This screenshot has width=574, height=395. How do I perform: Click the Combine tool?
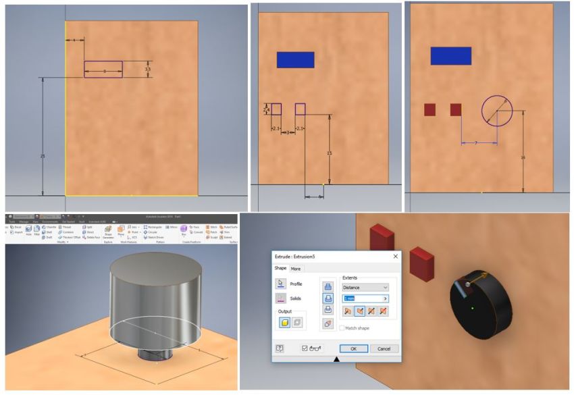pyautogui.click(x=66, y=232)
